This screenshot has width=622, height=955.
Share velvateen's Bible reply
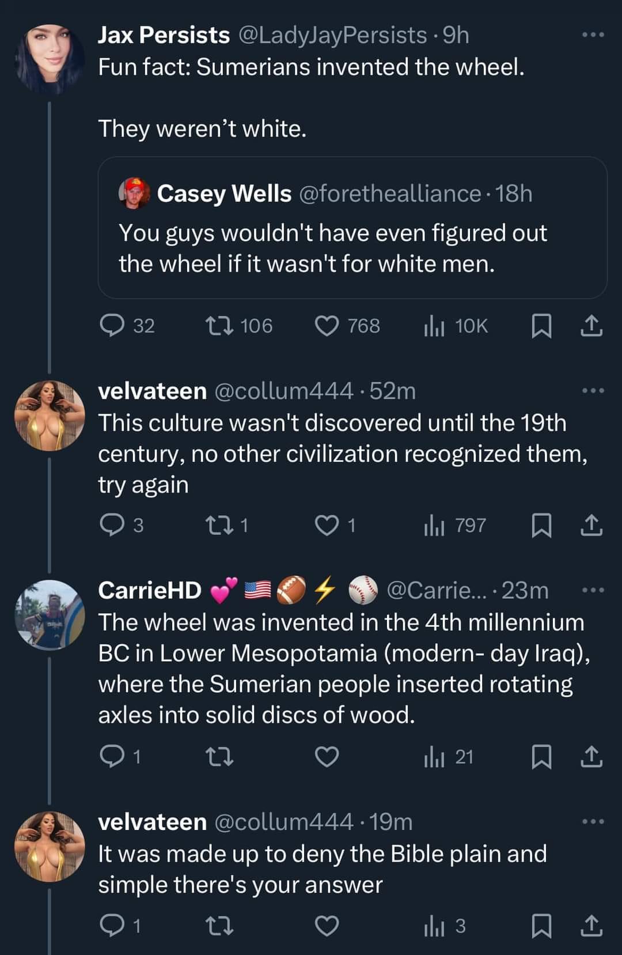(591, 926)
